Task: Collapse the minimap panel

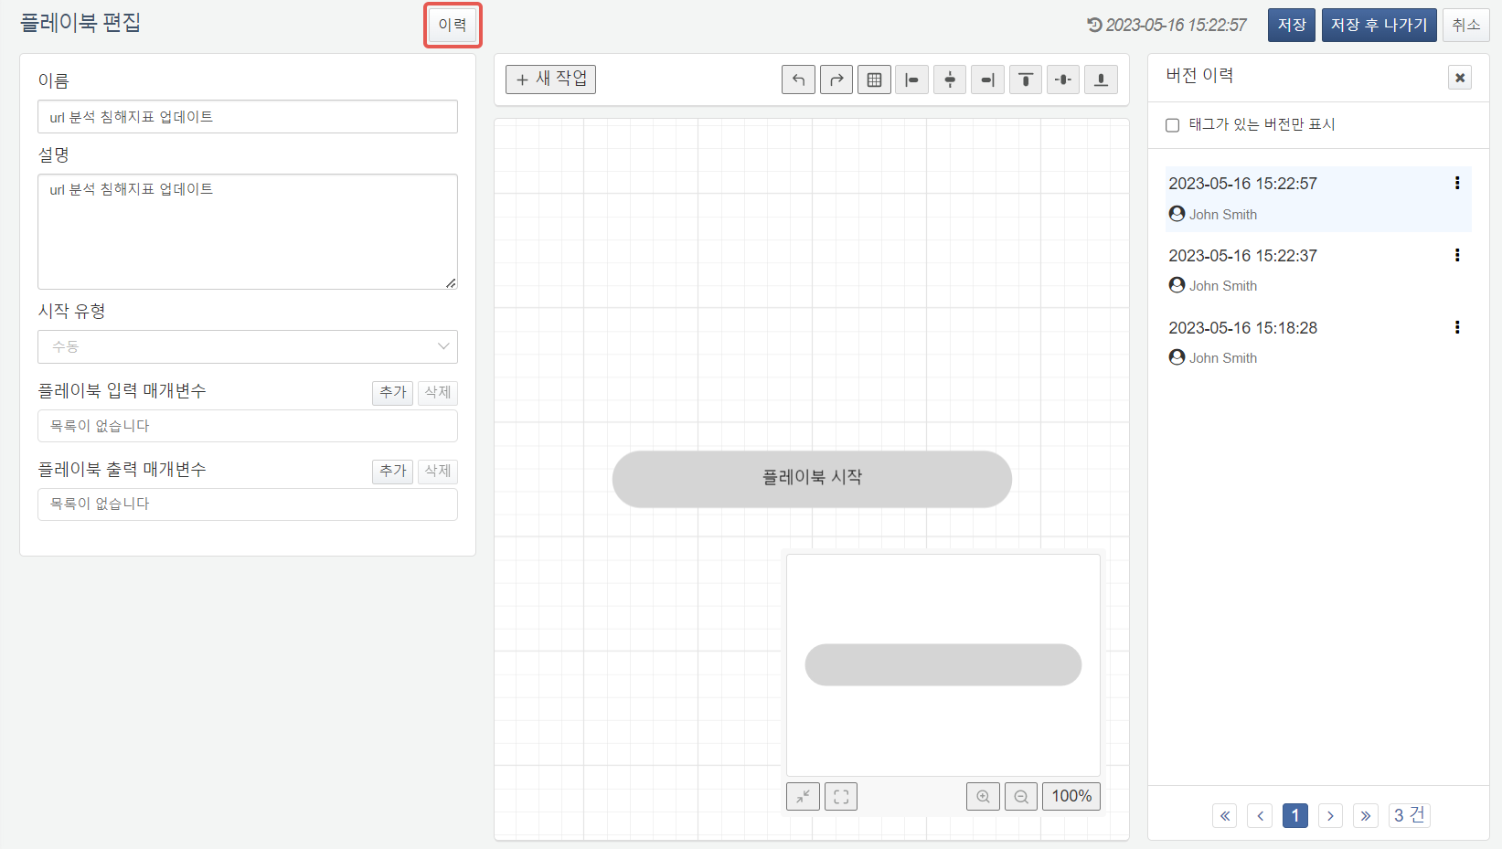Action: point(803,797)
